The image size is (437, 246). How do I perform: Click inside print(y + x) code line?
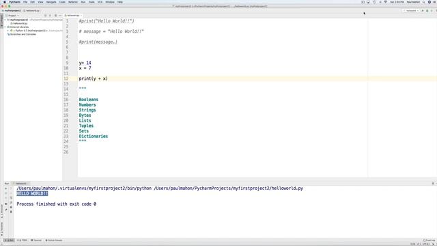point(93,79)
